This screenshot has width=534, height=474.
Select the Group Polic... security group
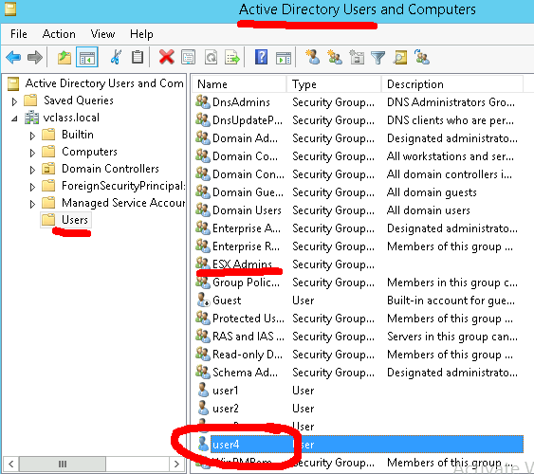246,283
